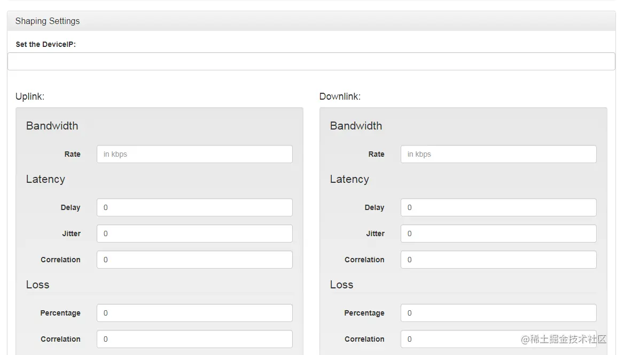Focus Uplink Latency Correlation field
The height and width of the screenshot is (355, 617).
click(194, 260)
